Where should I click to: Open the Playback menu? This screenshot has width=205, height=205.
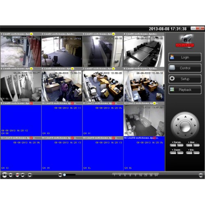[x=185, y=90]
